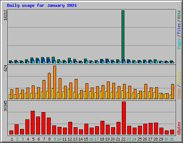Click the red KBytes bar for day 28

[x=156, y=129]
